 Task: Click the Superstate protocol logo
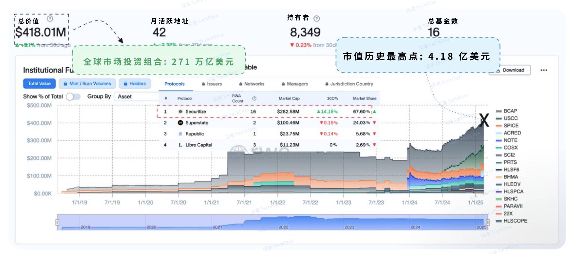coord(180,123)
